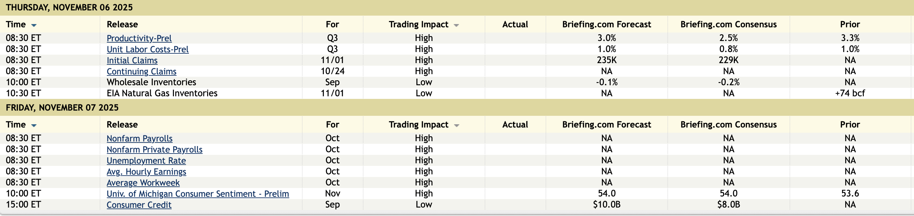Screen dimensions: 914x216
Task: Click the Thursday Briefing.com Forecast column header
Action: coord(607,24)
